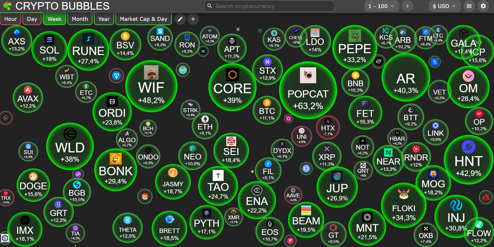Screen dimensions: 494x247
Task: Select the OM bubble
Action: click(x=468, y=87)
